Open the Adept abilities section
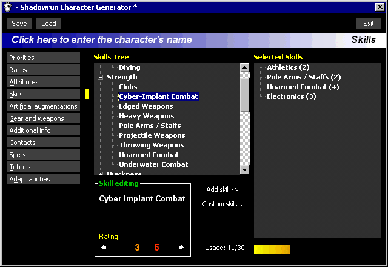This screenshot has width=388, height=267. pos(44,179)
